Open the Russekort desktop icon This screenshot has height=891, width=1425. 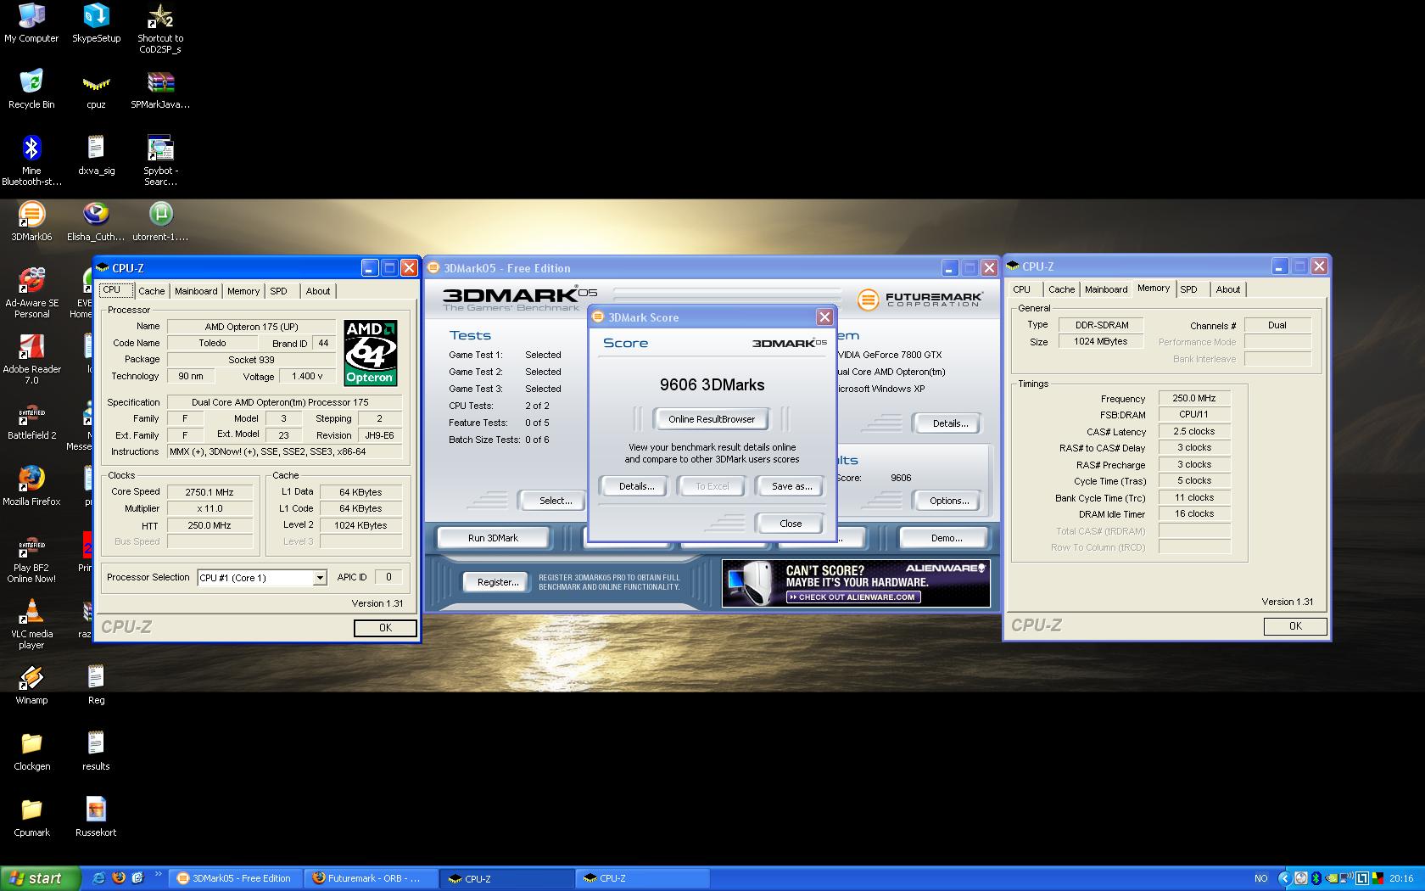pyautogui.click(x=96, y=817)
